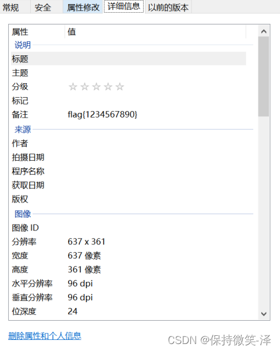Image resolution: width=280 pixels, height=351 pixels.
Task: Select the 标记 property row
Action: pos(129,101)
